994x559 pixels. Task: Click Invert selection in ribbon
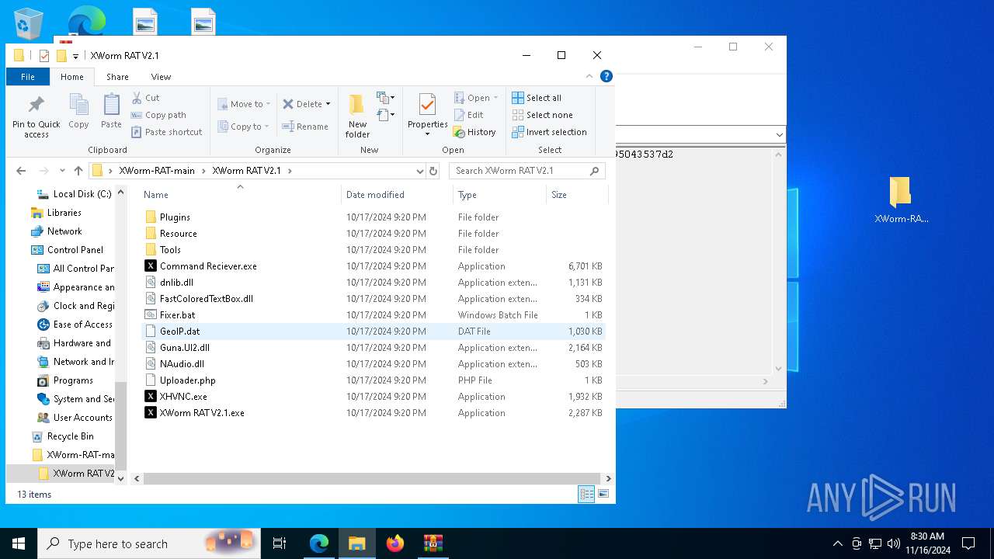click(x=549, y=132)
